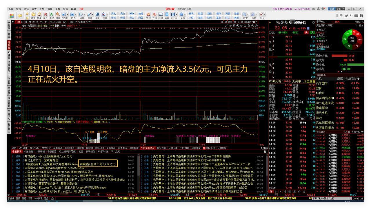Click the 代码/名称/简拼/功能 search field

pyautogui.click(x=332, y=198)
